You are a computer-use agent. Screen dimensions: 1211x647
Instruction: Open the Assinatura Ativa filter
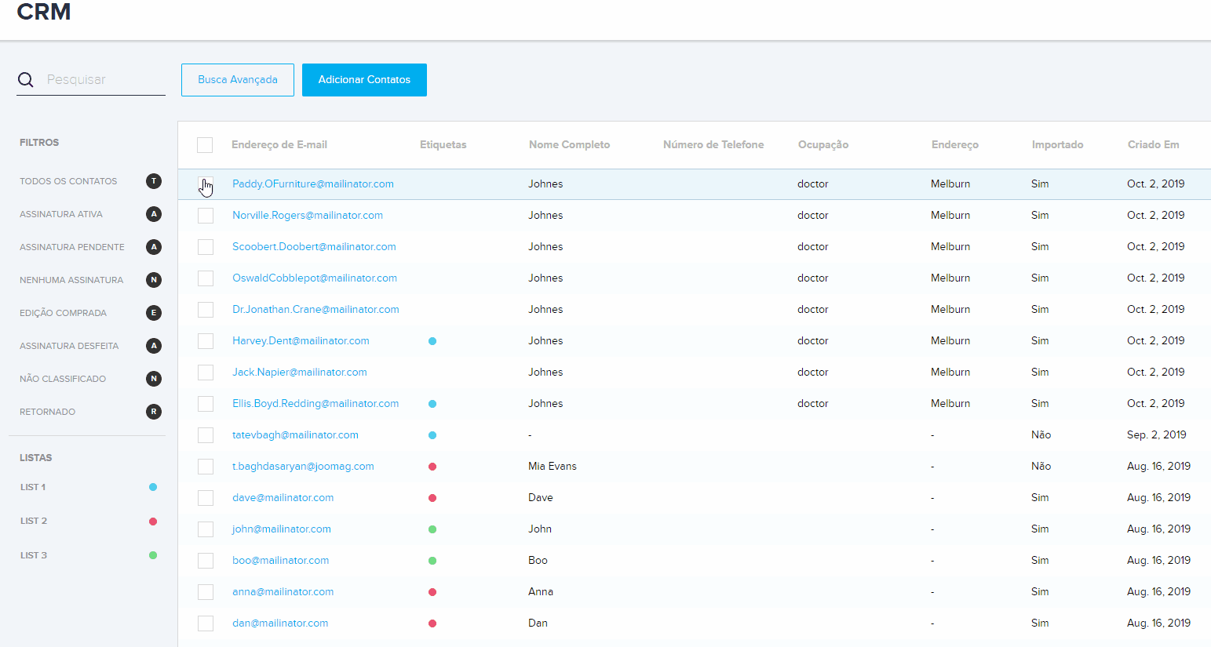tap(61, 214)
